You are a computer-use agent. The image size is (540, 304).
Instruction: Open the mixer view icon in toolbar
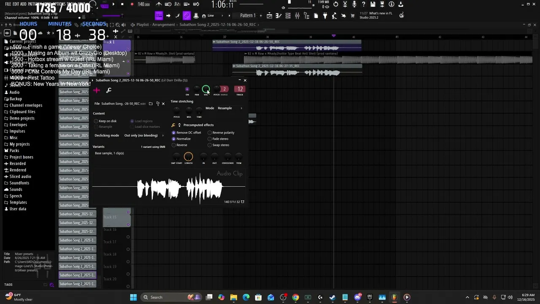297,16
